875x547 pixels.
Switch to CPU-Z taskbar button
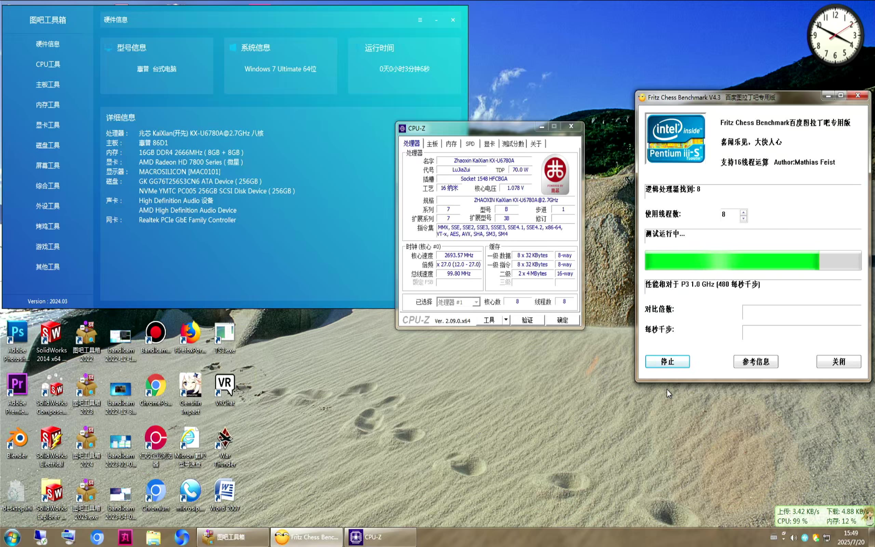click(380, 537)
